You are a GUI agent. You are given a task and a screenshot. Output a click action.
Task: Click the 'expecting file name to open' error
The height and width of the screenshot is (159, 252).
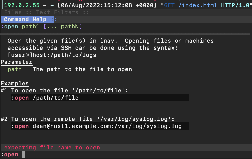coord(52,147)
